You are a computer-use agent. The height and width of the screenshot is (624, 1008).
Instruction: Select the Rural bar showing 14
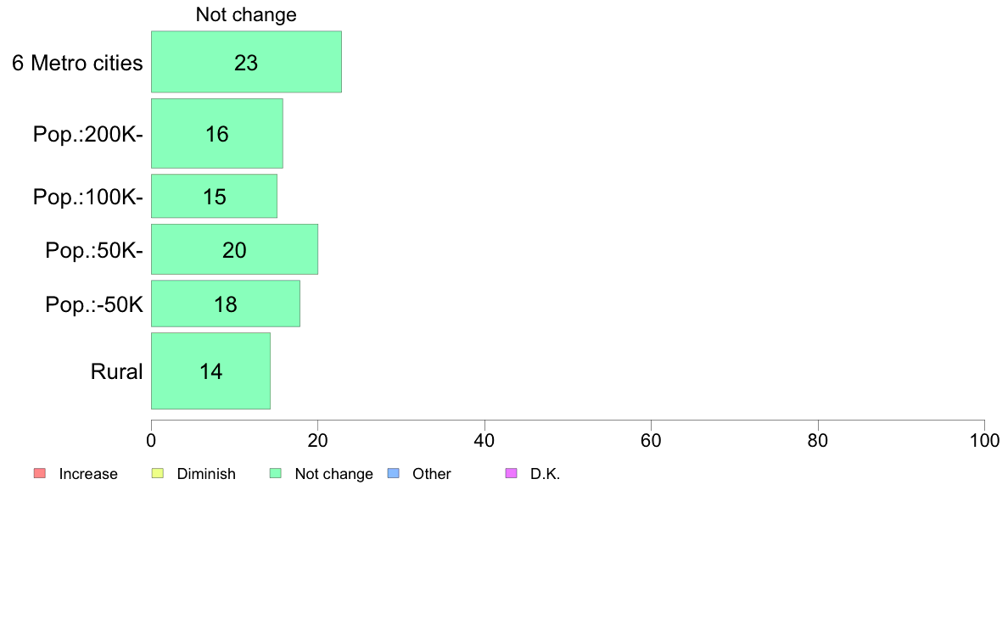pos(211,370)
